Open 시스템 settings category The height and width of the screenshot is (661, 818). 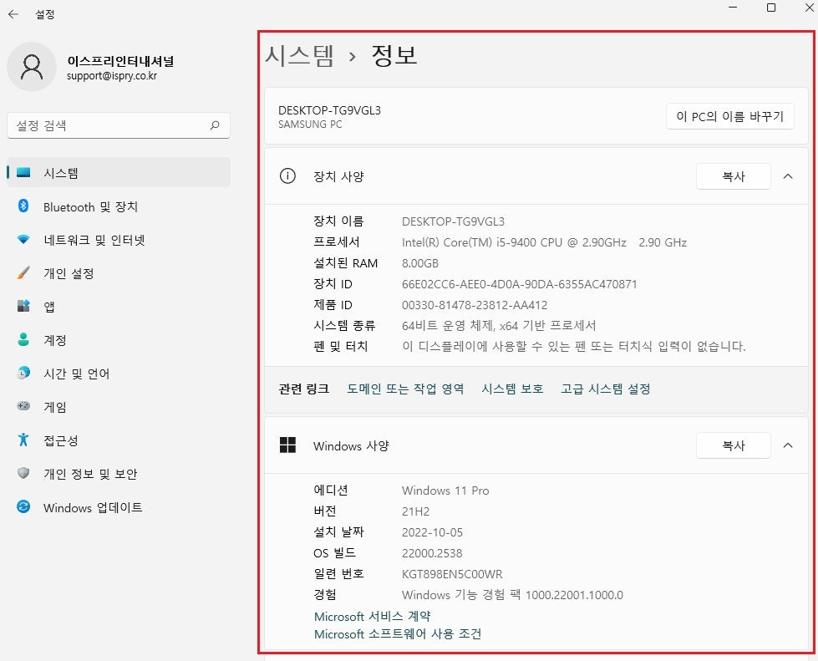pyautogui.click(x=119, y=172)
